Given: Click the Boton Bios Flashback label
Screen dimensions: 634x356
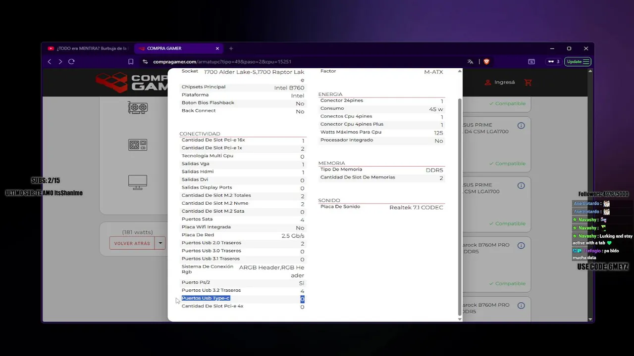Looking at the screenshot, I should [x=208, y=103].
